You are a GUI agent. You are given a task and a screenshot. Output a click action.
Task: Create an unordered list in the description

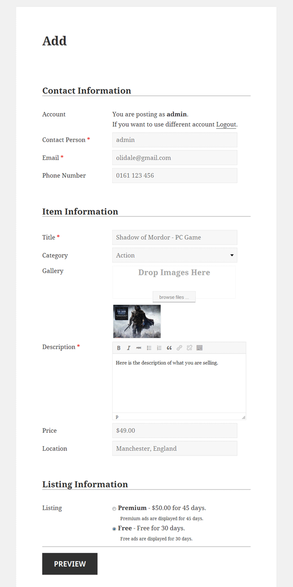[149, 348]
